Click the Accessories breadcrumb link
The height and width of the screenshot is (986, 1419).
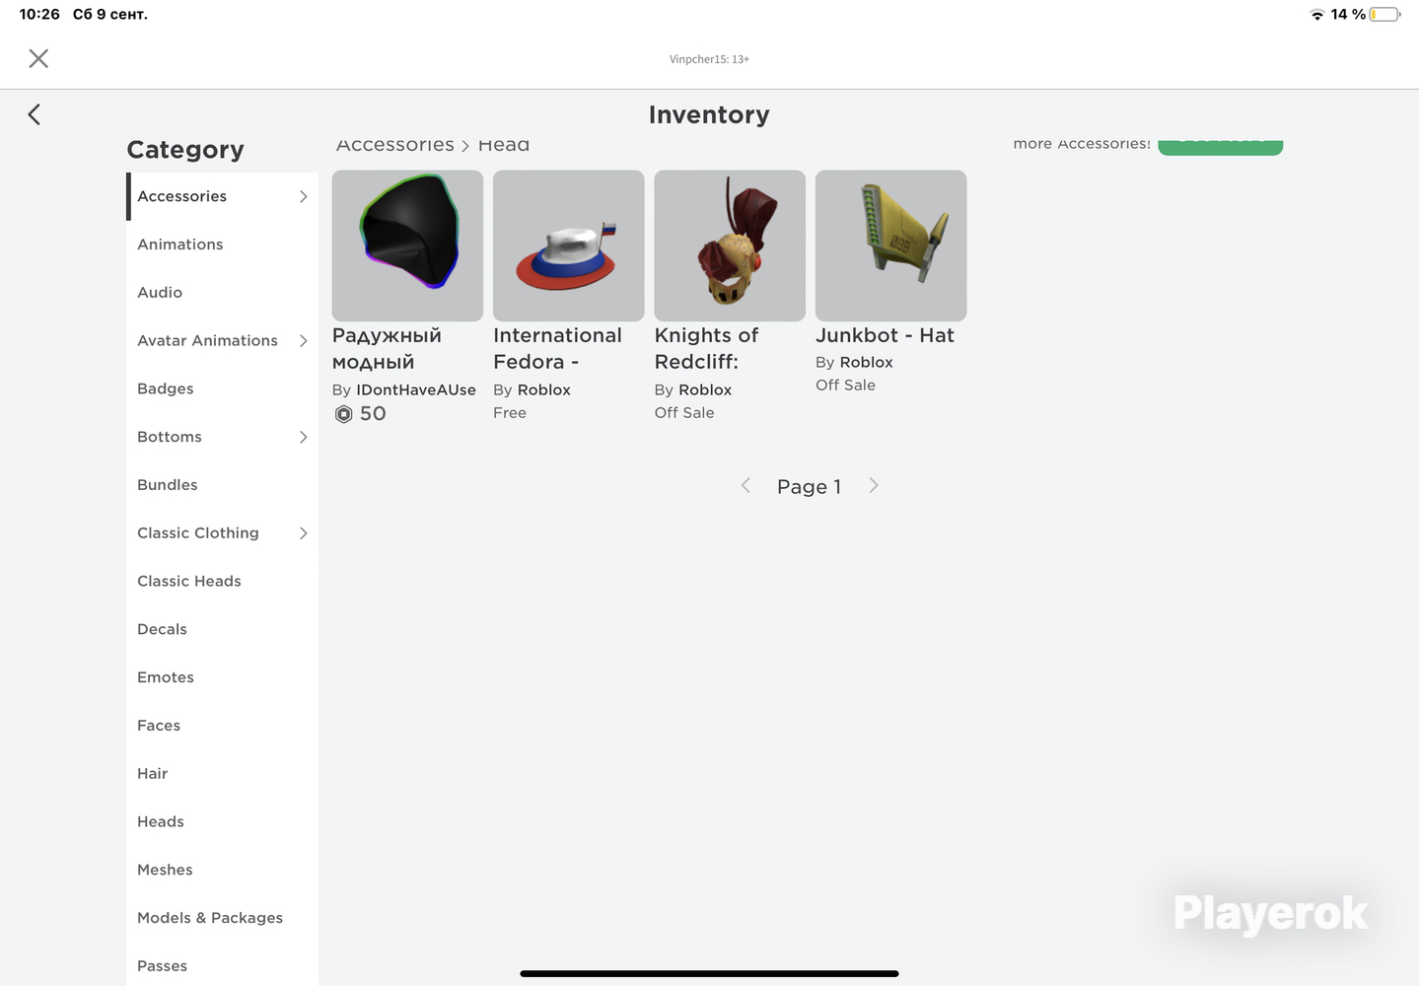click(394, 145)
